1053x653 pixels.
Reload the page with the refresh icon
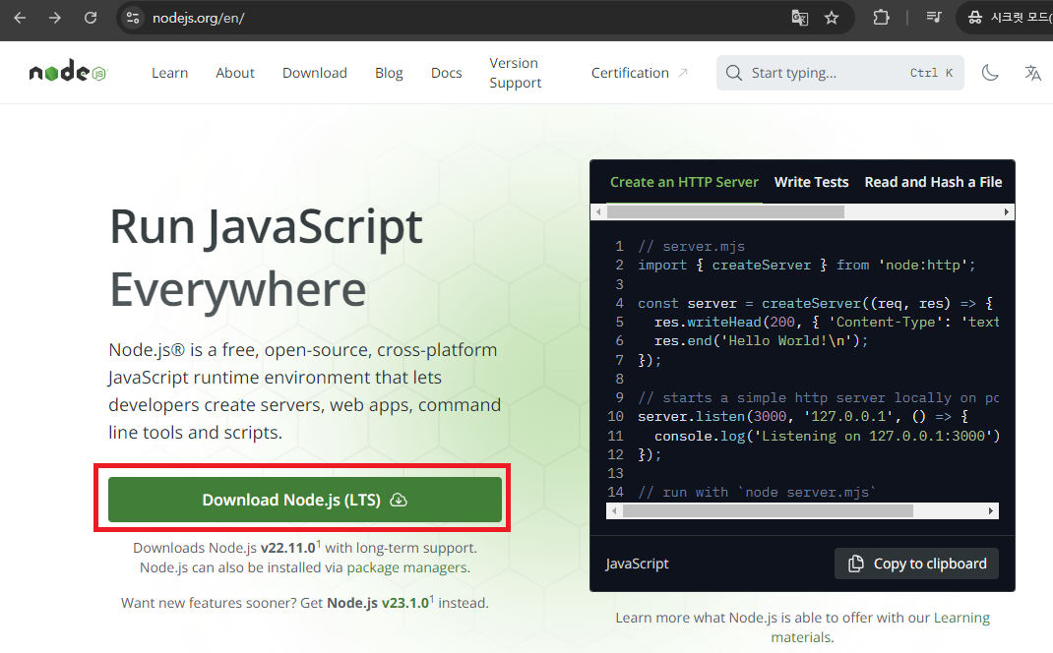(x=90, y=18)
